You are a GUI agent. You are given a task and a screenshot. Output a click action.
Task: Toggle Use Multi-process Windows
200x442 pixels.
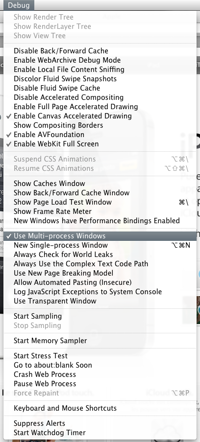point(100,236)
